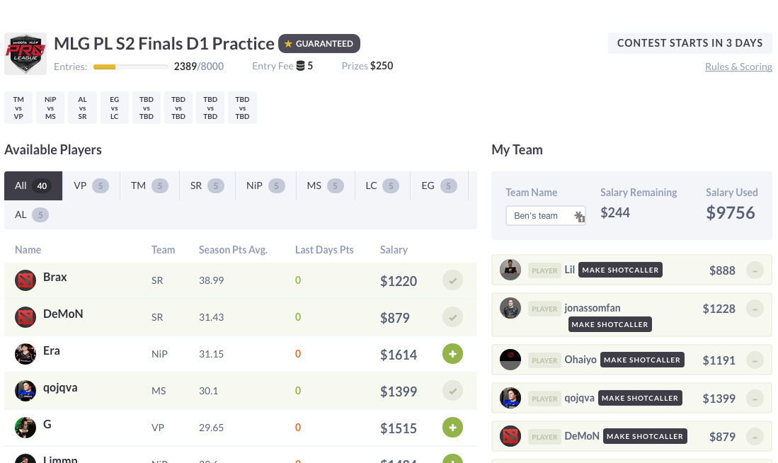Click the MLG Pro League logo
Viewport: 778px width, 463px height.
coord(25,54)
